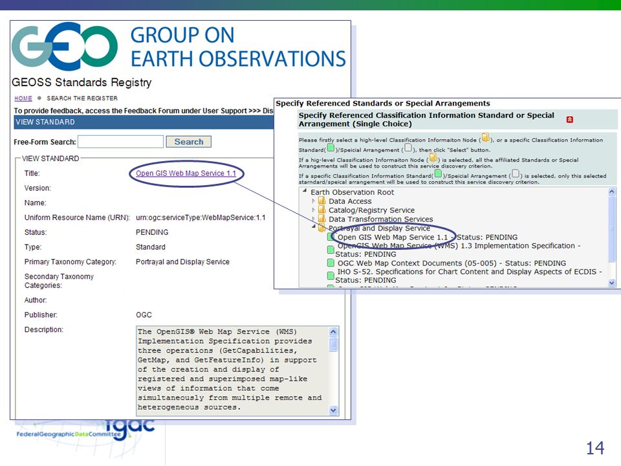
Task: Click the Publisher value OGC
Action: [x=144, y=315]
